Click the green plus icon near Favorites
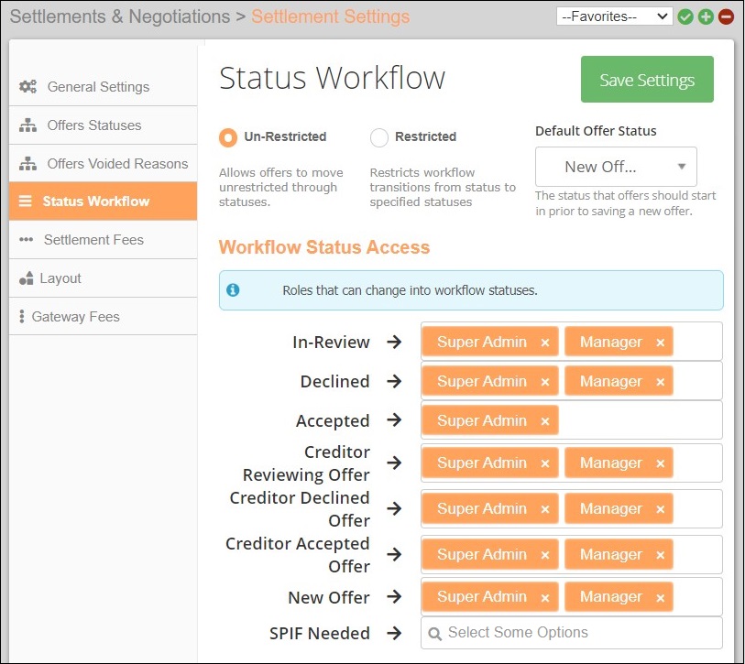This screenshot has width=745, height=664. [706, 16]
